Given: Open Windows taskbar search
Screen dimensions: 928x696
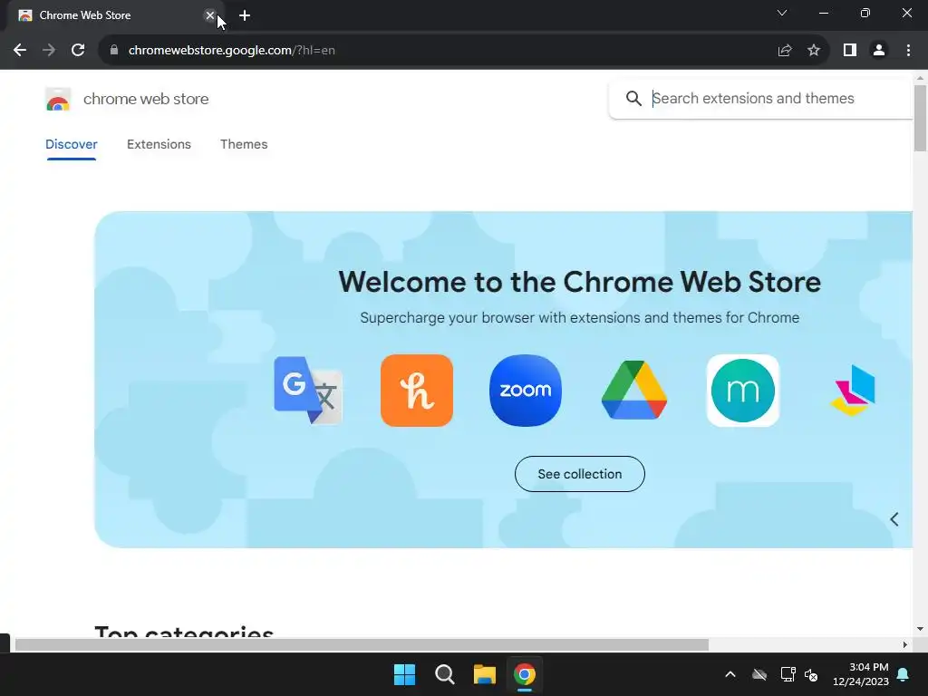Looking at the screenshot, I should (444, 674).
